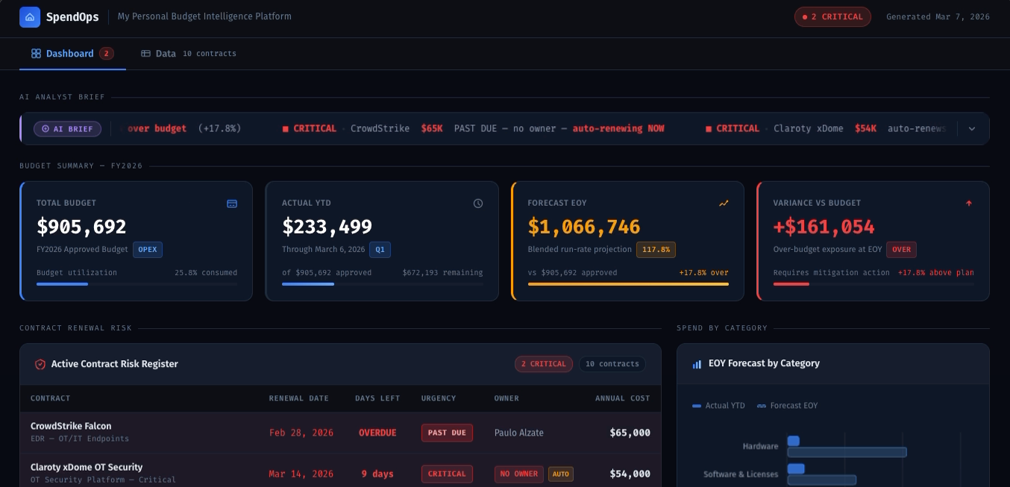Click the arrow icon on Variance vs Budget card
The height and width of the screenshot is (487, 1010).
(x=969, y=203)
